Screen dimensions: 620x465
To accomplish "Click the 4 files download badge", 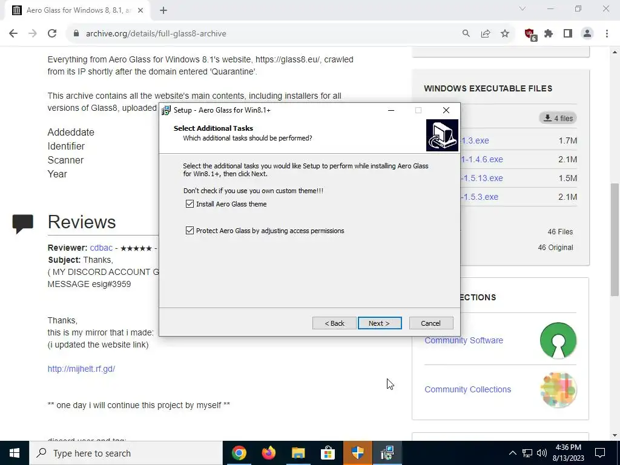I will 558,118.
